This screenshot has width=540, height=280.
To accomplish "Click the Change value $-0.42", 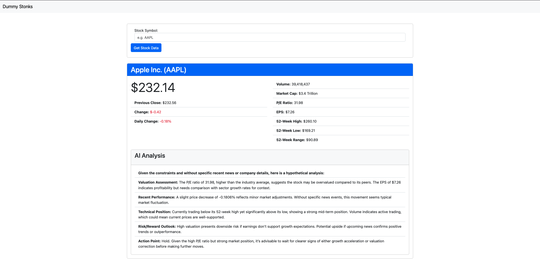I will pos(156,112).
